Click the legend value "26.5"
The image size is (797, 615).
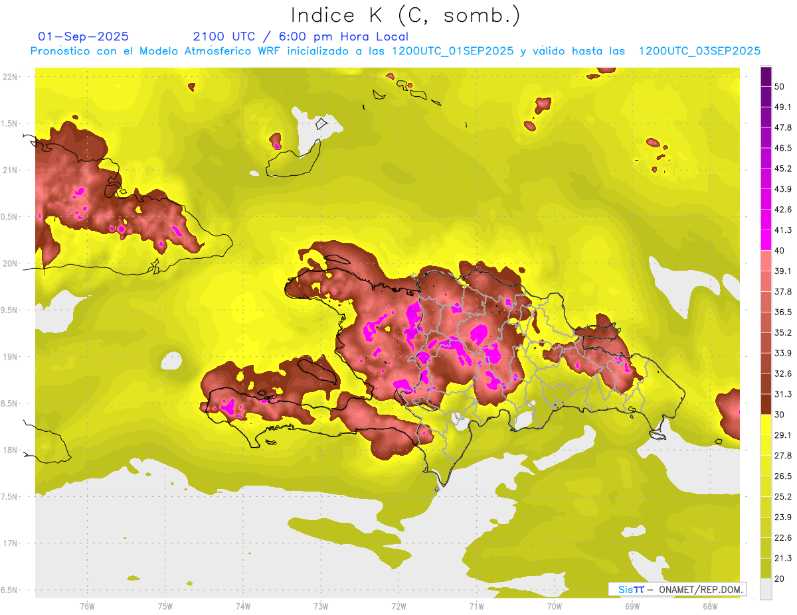[783, 476]
